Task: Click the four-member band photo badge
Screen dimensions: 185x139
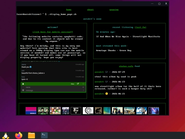Action: coord(65,111)
